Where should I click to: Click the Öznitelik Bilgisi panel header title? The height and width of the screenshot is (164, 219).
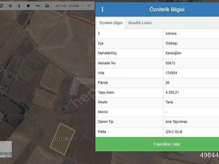point(167,10)
